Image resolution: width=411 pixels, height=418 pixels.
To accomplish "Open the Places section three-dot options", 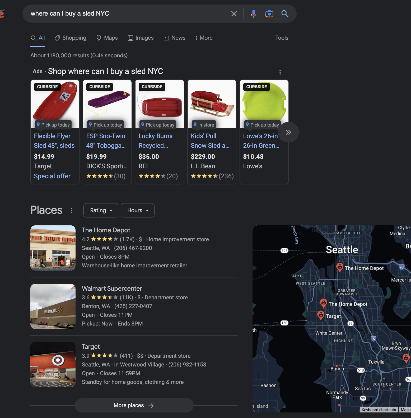I will coord(72,210).
